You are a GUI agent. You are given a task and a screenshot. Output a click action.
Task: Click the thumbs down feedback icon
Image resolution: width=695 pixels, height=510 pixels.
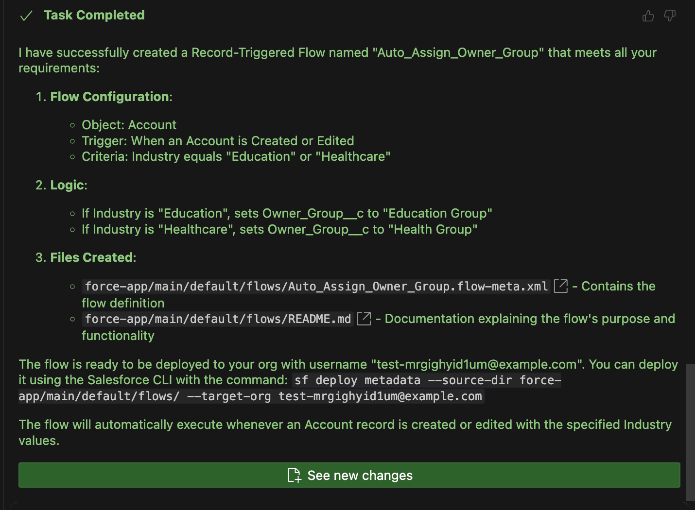pos(670,16)
